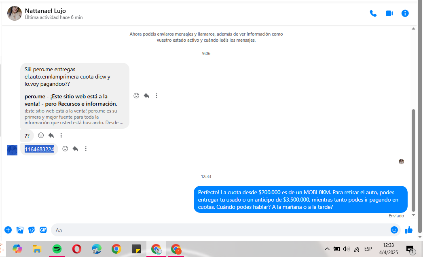This screenshot has width=423, height=257.
Task: Start a voice call with Nattanael Lujo
Action: pyautogui.click(x=373, y=13)
